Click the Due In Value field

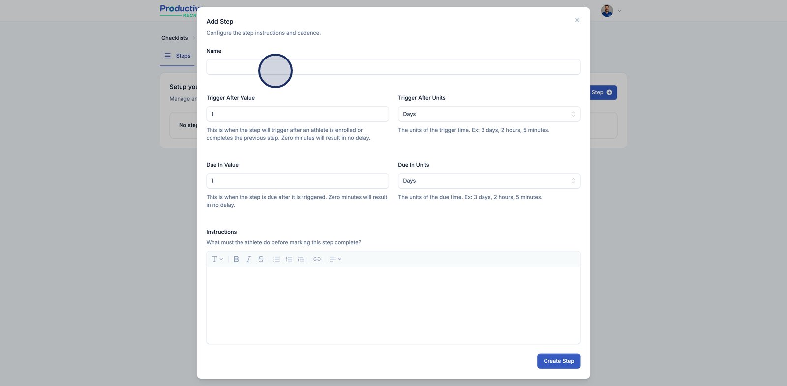[297, 181]
